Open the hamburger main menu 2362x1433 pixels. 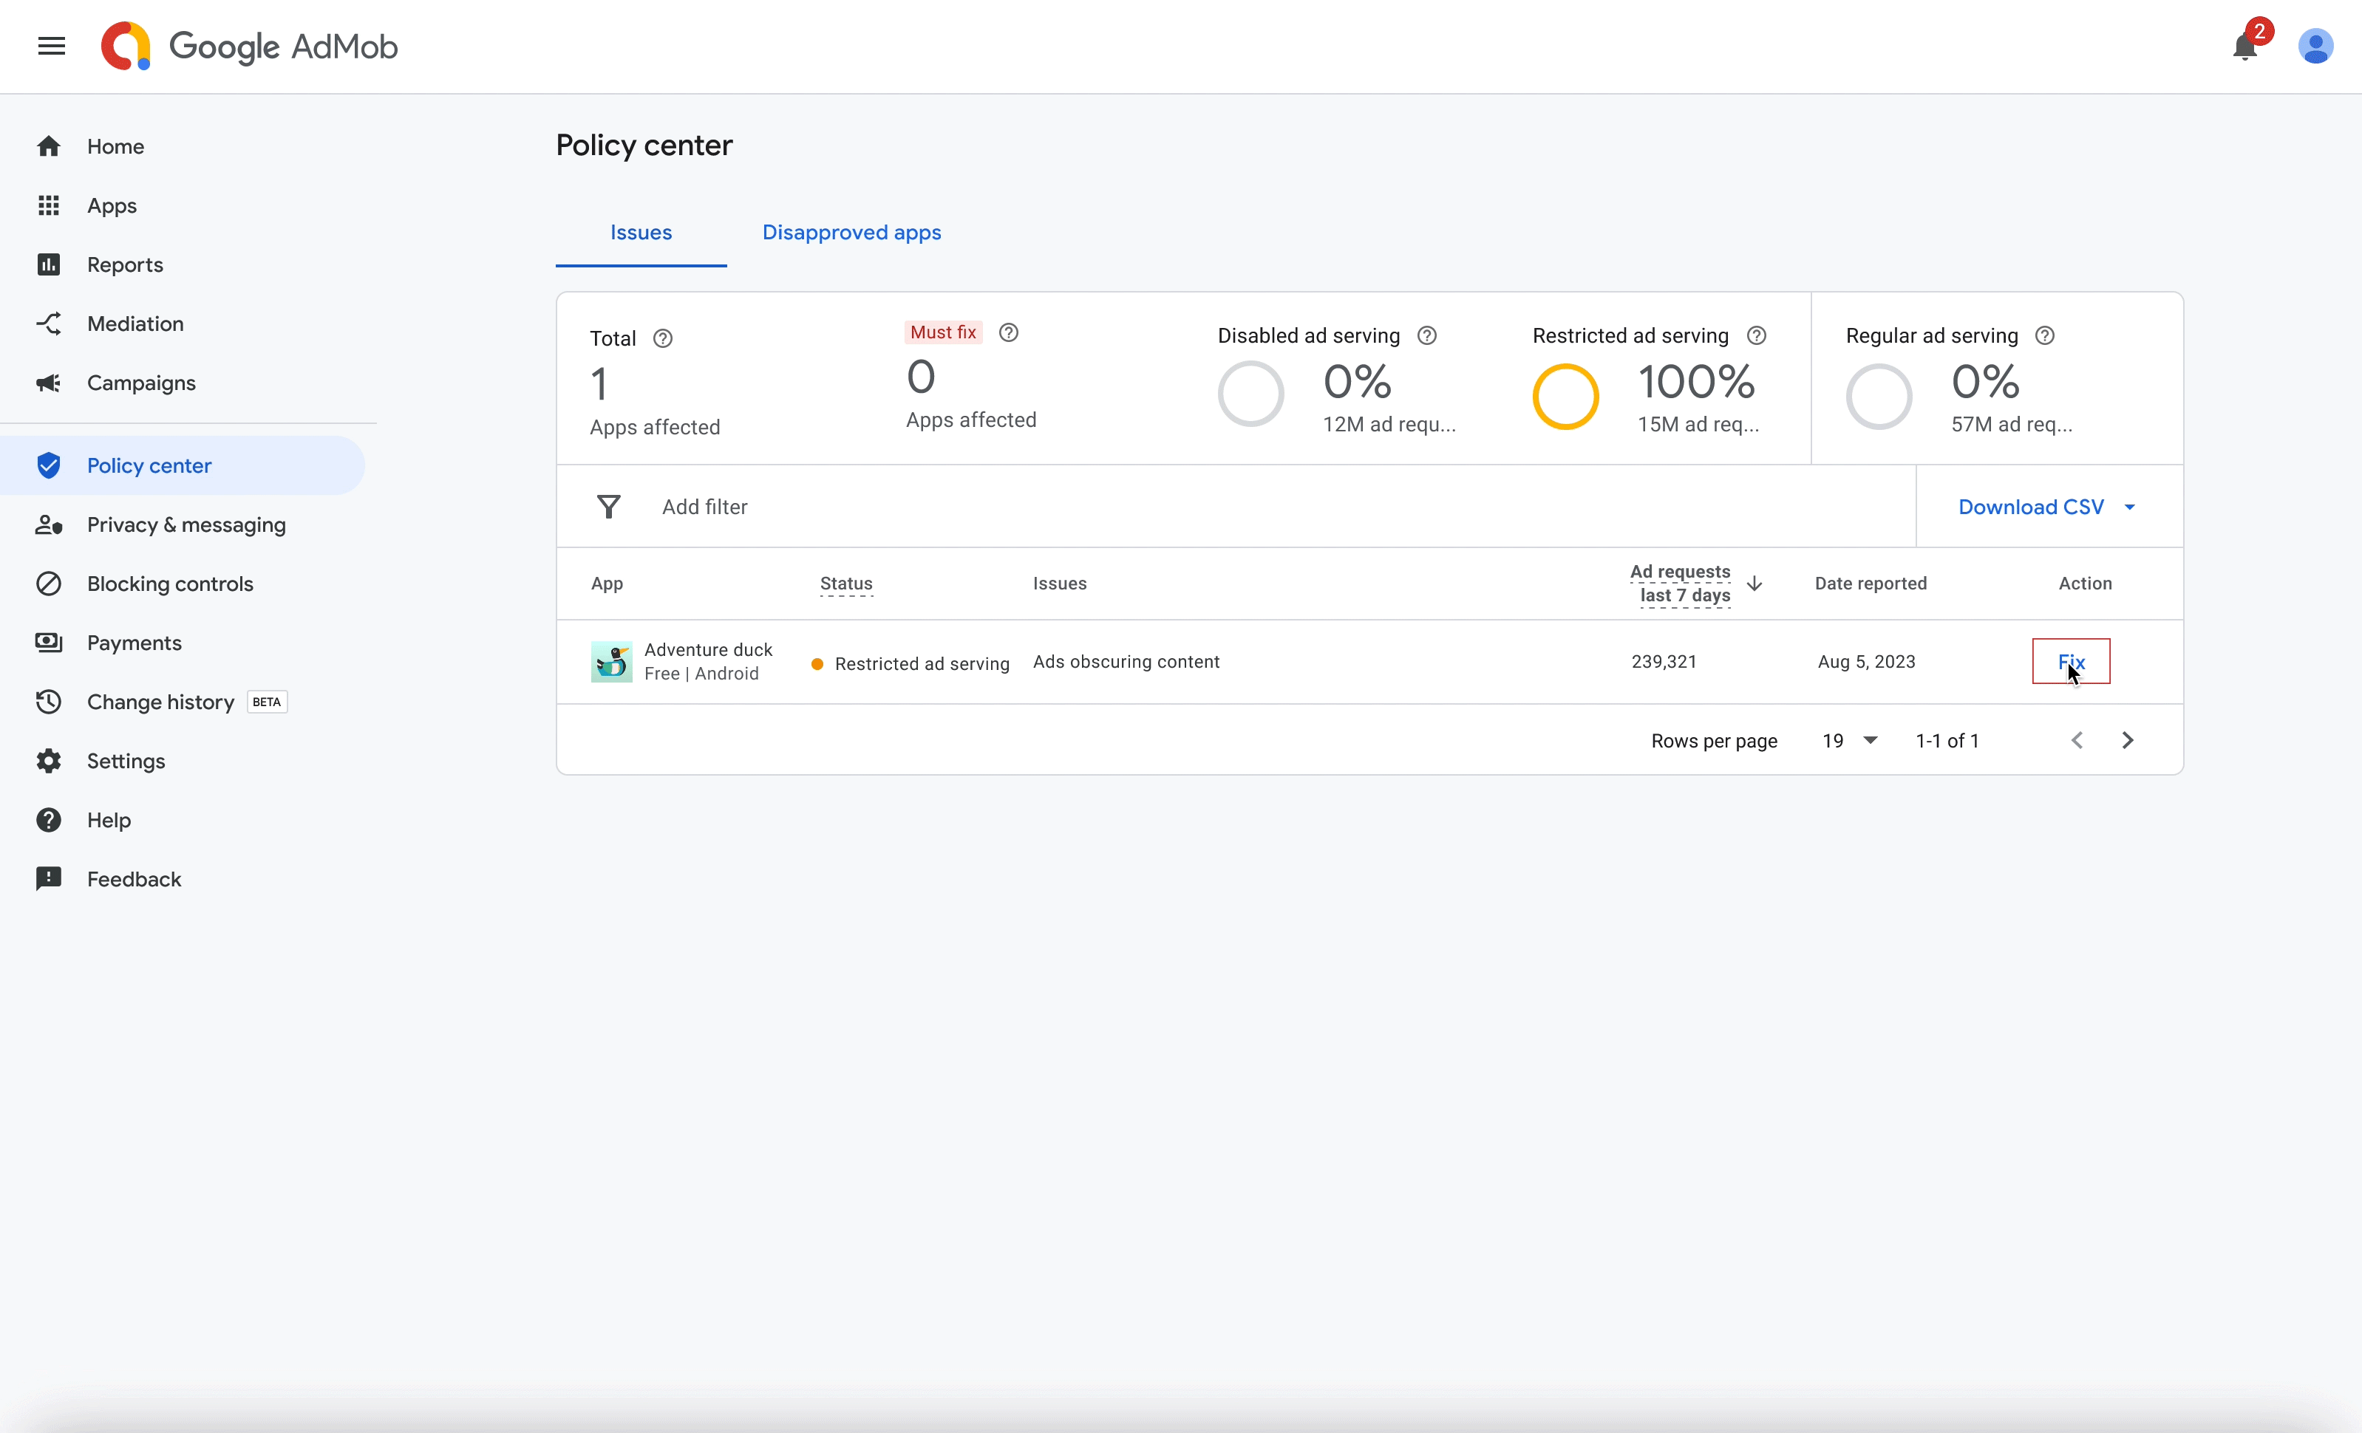(x=52, y=46)
